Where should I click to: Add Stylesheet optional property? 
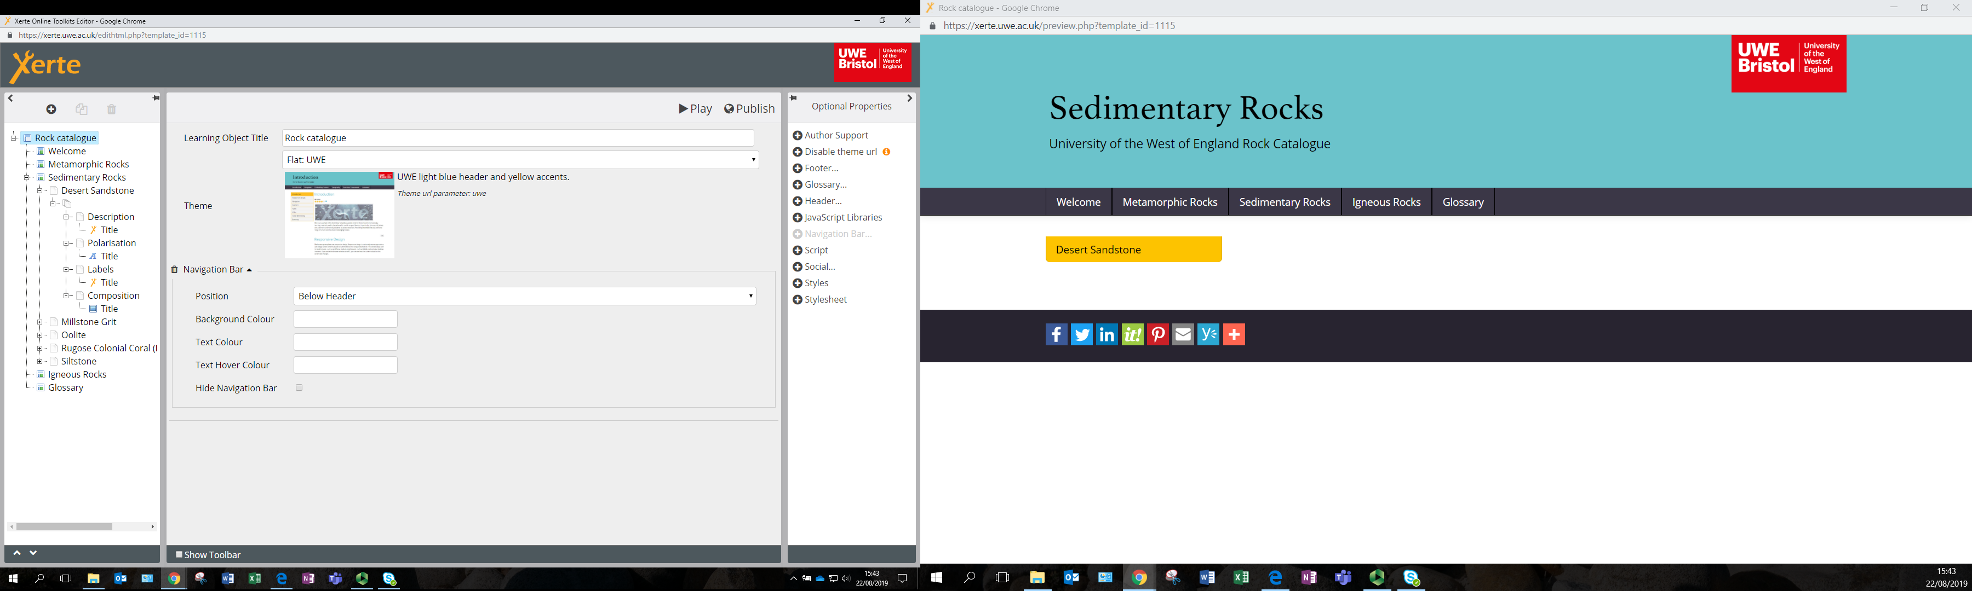[820, 300]
